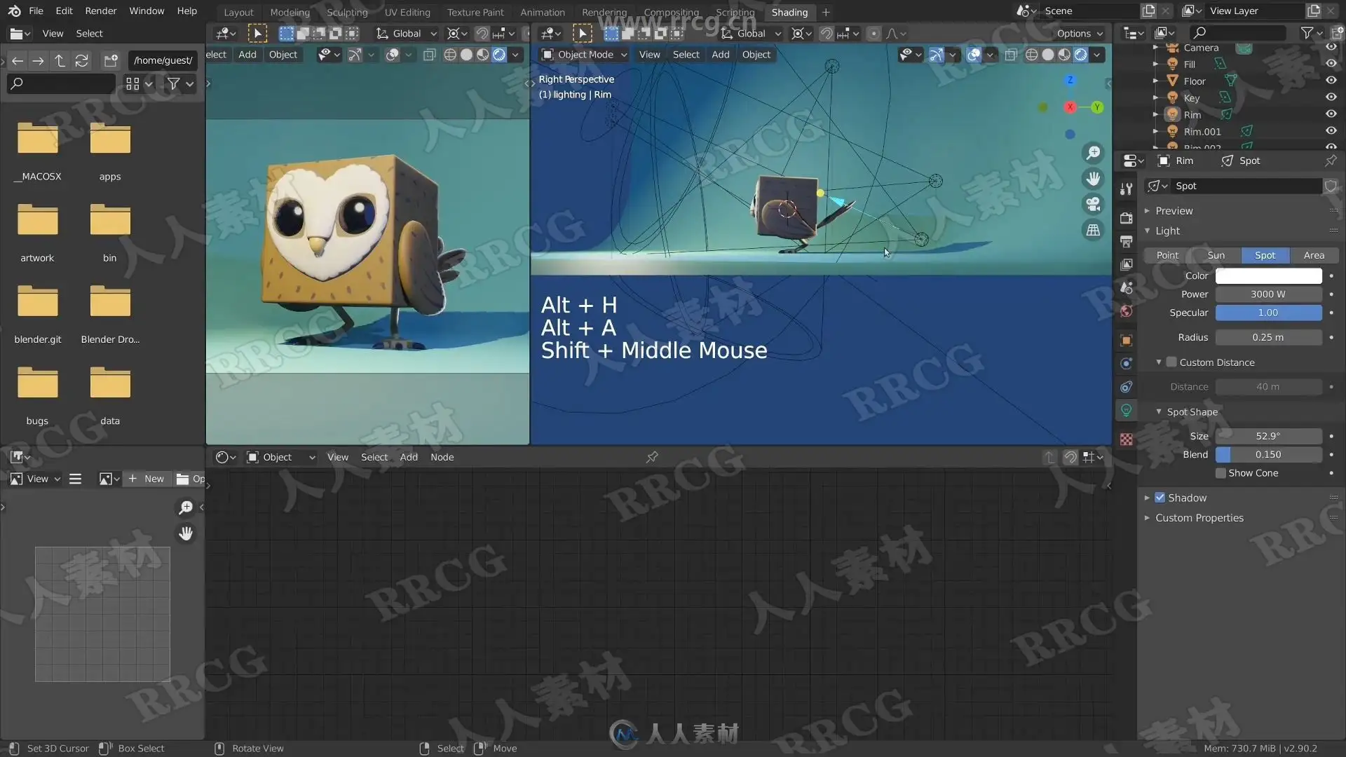Disable the Shadow checkbox

(x=1160, y=498)
